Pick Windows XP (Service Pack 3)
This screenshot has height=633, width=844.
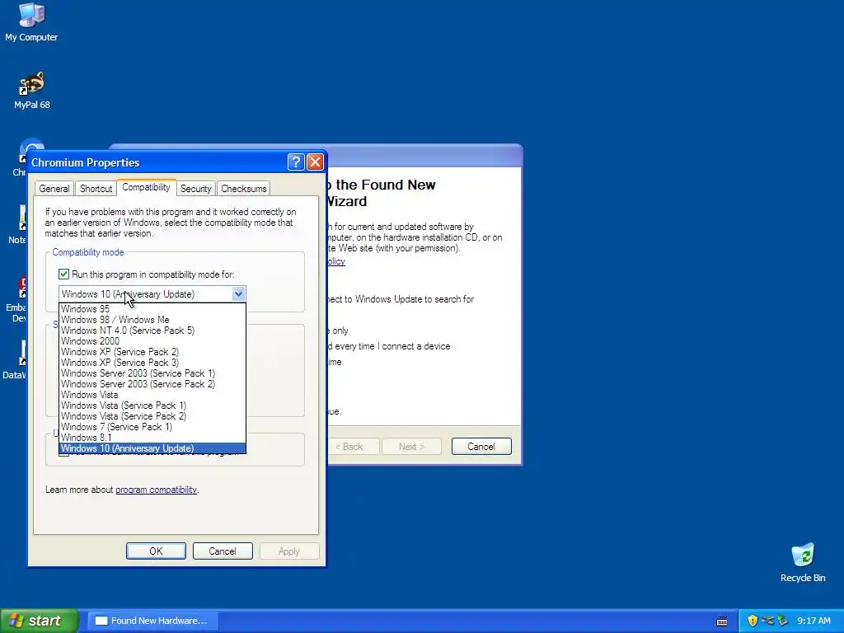point(152,363)
